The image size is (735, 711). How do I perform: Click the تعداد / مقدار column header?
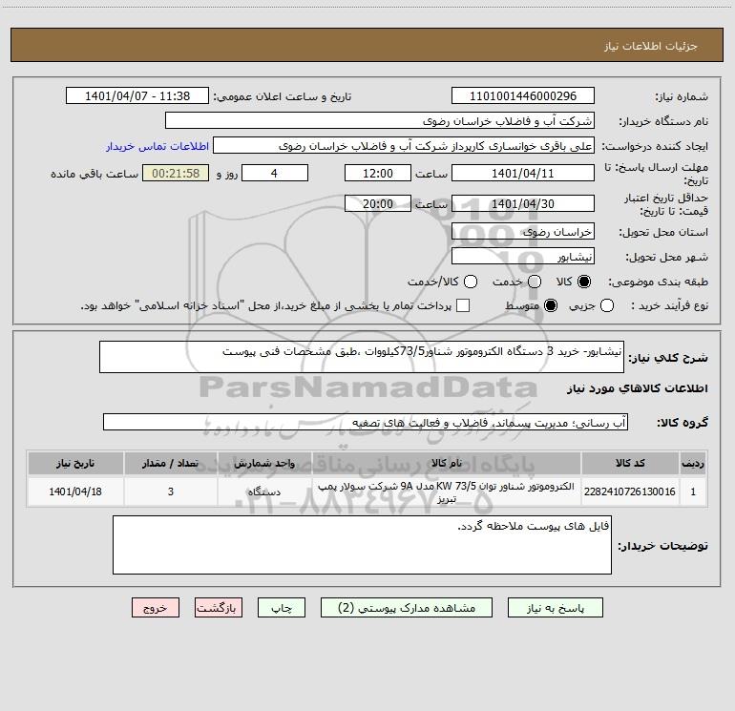coord(171,463)
